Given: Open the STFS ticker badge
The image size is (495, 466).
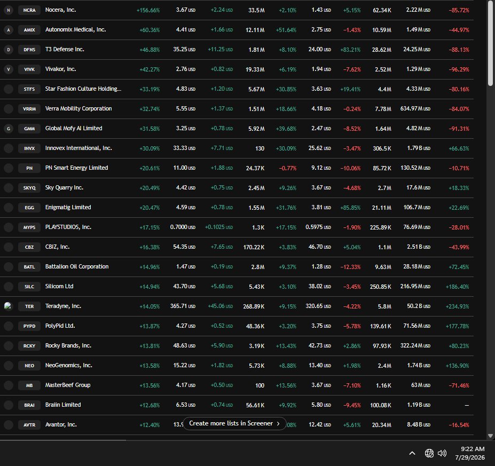Looking at the screenshot, I should 29,89.
